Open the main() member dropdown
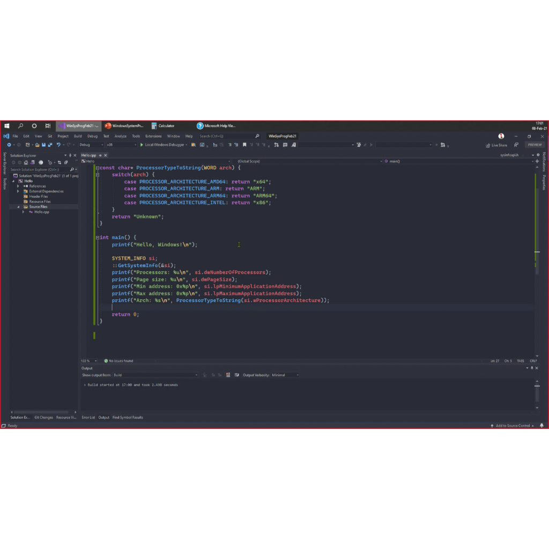Screen dimensions: 549x549 tap(459, 161)
